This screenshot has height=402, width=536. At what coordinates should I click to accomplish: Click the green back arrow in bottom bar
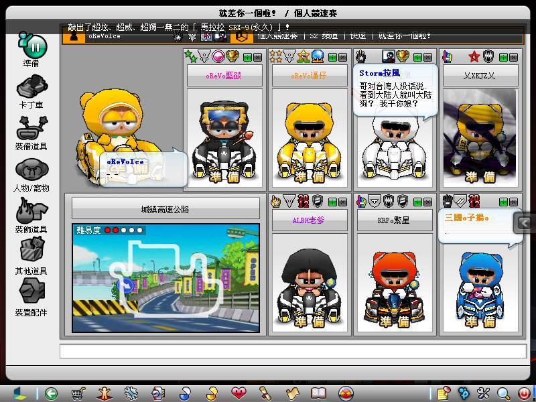[52, 394]
